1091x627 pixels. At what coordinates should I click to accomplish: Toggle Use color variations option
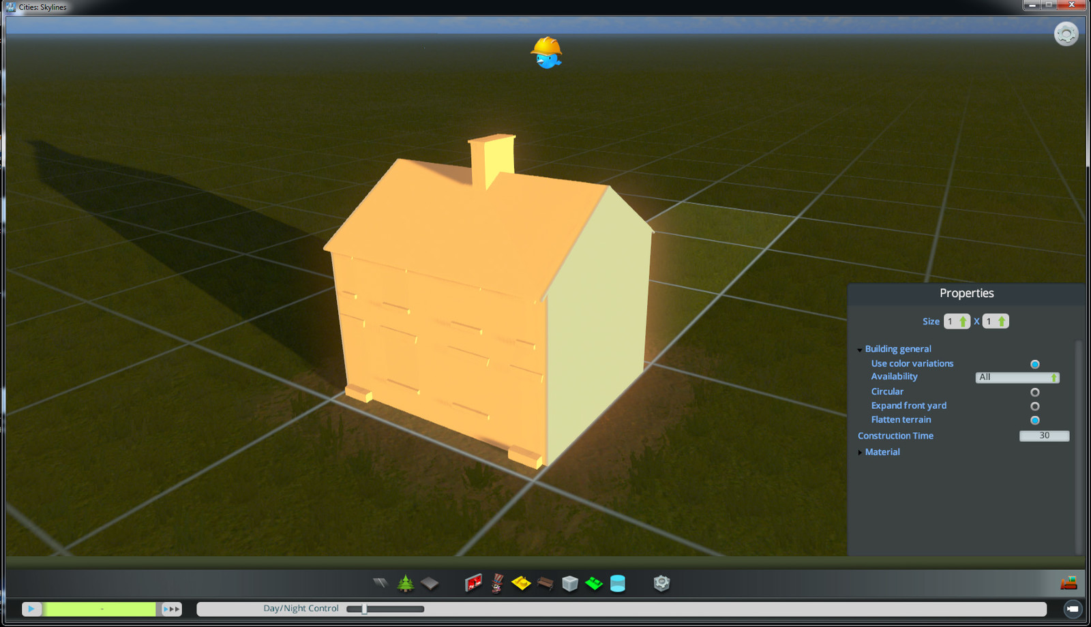point(1035,364)
